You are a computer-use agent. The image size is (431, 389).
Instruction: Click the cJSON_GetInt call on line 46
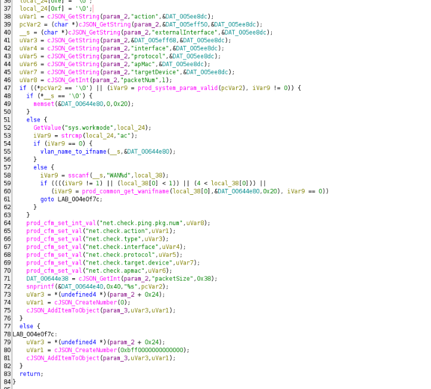tap(68, 80)
